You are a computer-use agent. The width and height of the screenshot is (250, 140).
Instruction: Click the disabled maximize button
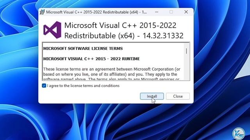click(x=171, y=12)
